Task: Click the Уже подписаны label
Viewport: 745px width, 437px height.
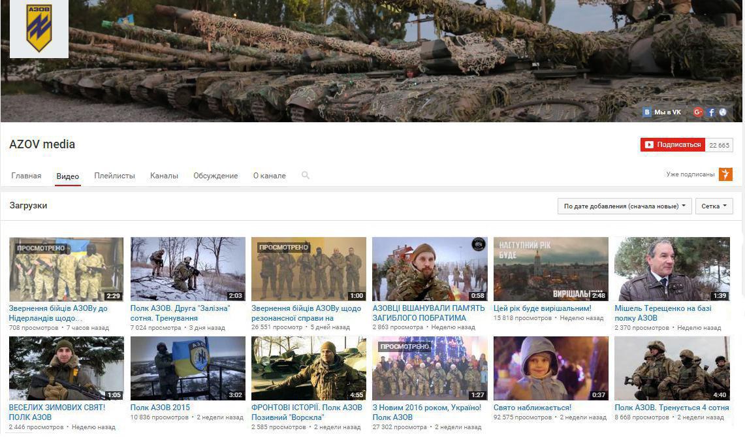Action: pyautogui.click(x=690, y=174)
